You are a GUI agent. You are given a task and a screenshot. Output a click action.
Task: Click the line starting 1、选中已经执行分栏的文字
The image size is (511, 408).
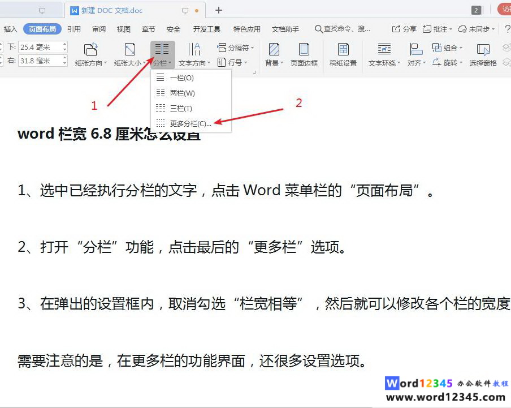click(226, 190)
